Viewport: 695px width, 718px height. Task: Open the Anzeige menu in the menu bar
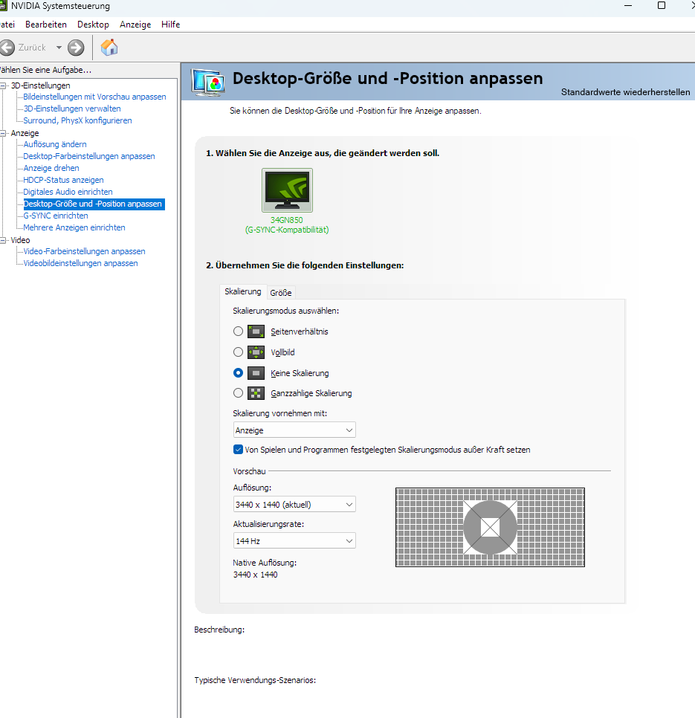tap(135, 24)
